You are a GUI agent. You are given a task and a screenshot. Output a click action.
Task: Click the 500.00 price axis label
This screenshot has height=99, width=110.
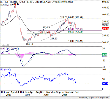(106, 2)
